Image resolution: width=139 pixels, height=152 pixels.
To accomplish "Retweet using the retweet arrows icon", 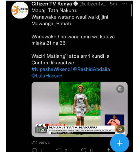I will point(59,150).
